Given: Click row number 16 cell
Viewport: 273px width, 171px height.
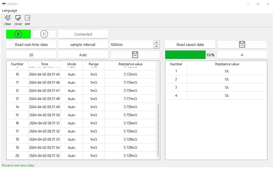Looking at the screenshot, I should click(17, 123).
